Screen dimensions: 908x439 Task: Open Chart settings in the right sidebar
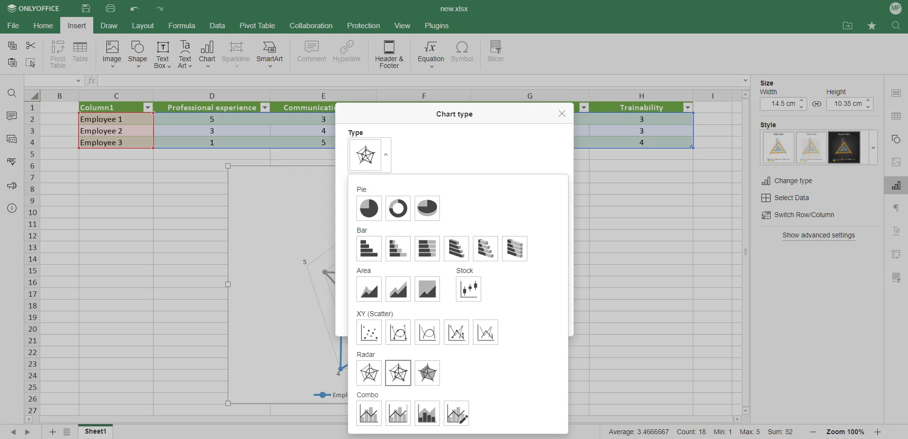[896, 185]
